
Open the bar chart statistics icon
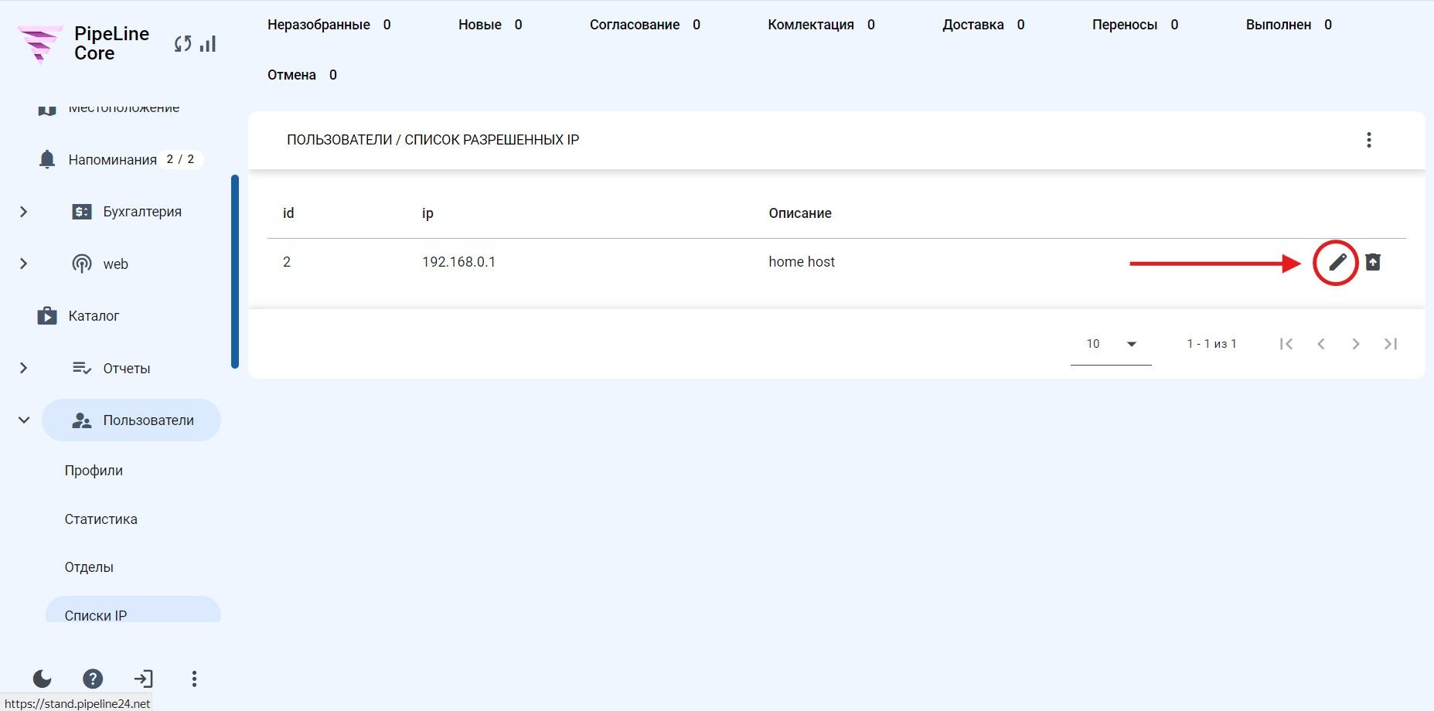click(208, 44)
